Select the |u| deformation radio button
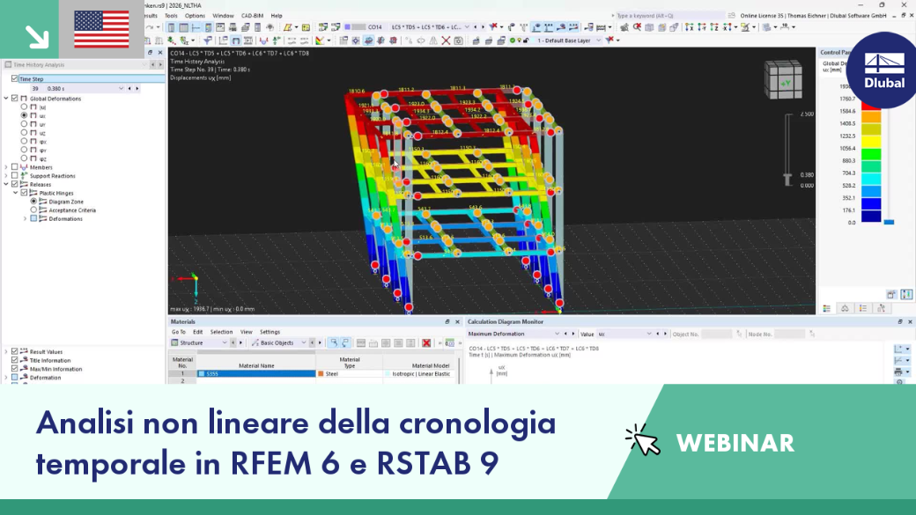Image resolution: width=916 pixels, height=515 pixels. pos(24,107)
